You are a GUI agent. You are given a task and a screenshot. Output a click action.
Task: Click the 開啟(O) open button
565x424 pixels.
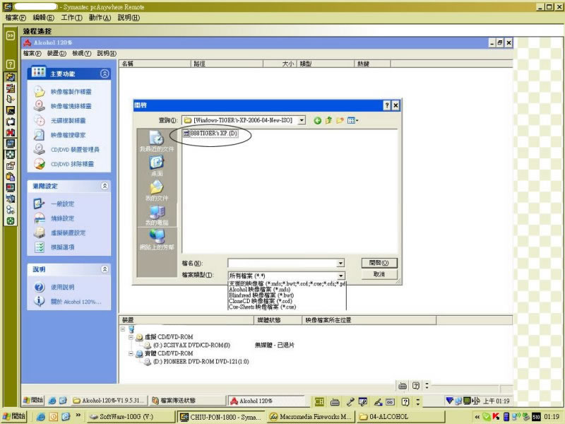(x=379, y=263)
